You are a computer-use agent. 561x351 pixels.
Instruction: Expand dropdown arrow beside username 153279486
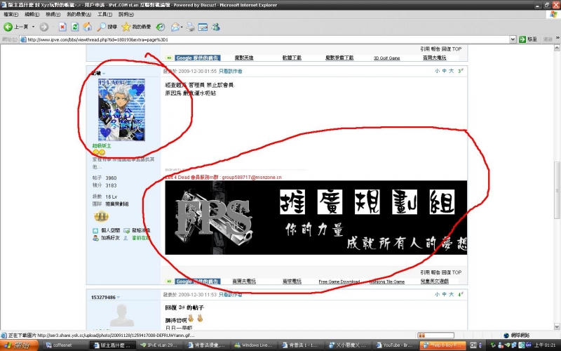point(119,297)
